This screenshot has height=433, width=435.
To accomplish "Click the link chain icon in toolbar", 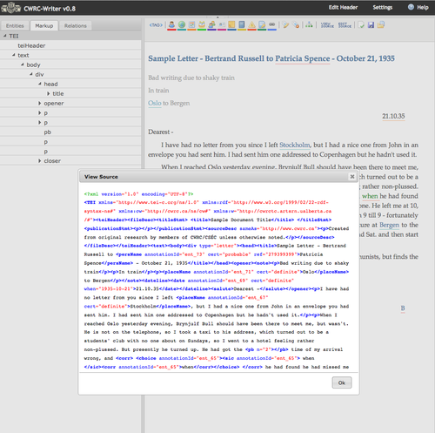I will click(271, 25).
